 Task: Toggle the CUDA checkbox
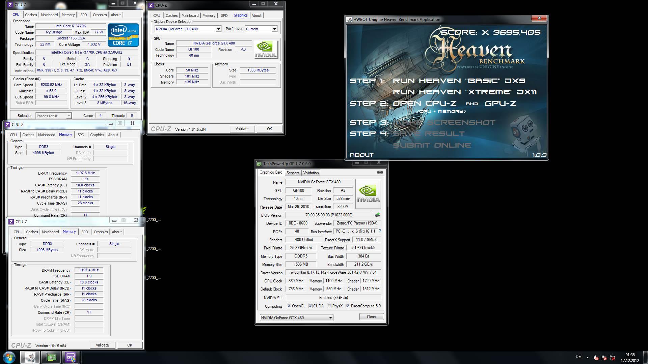pyautogui.click(x=310, y=306)
